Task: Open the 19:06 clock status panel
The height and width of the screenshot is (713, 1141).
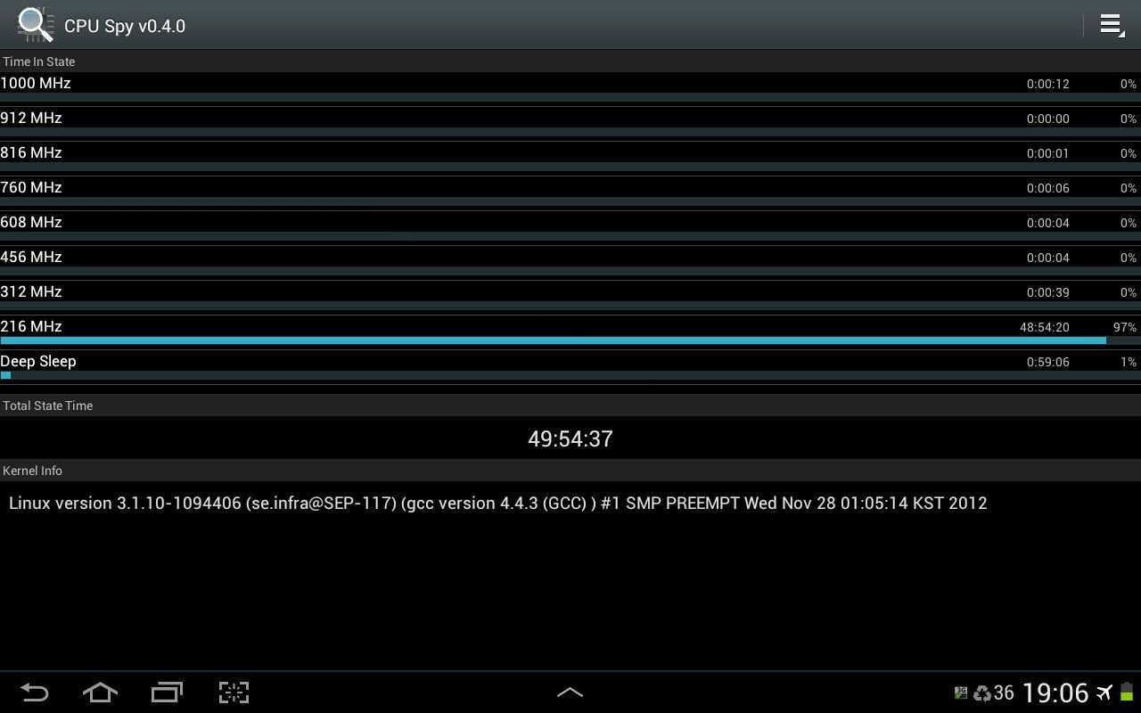Action: click(x=1055, y=693)
